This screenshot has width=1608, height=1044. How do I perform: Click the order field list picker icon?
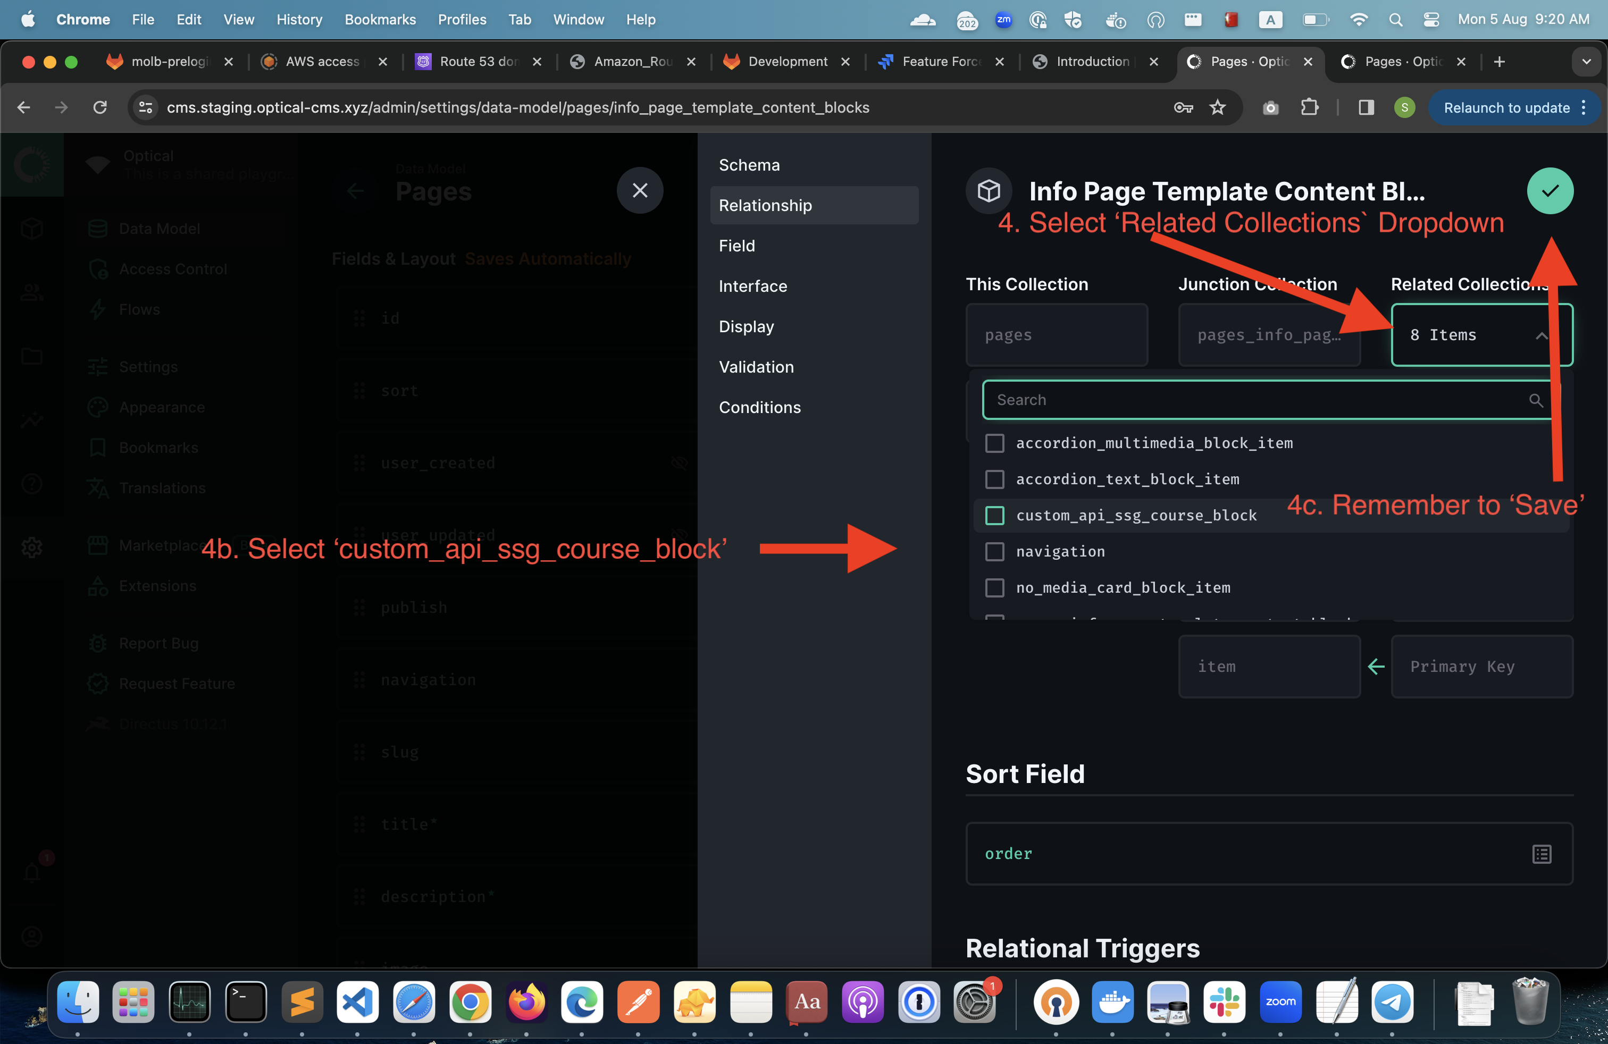[x=1541, y=854]
